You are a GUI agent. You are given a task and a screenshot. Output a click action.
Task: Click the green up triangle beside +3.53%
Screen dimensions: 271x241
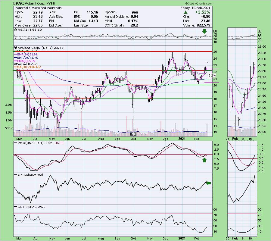(185, 12)
